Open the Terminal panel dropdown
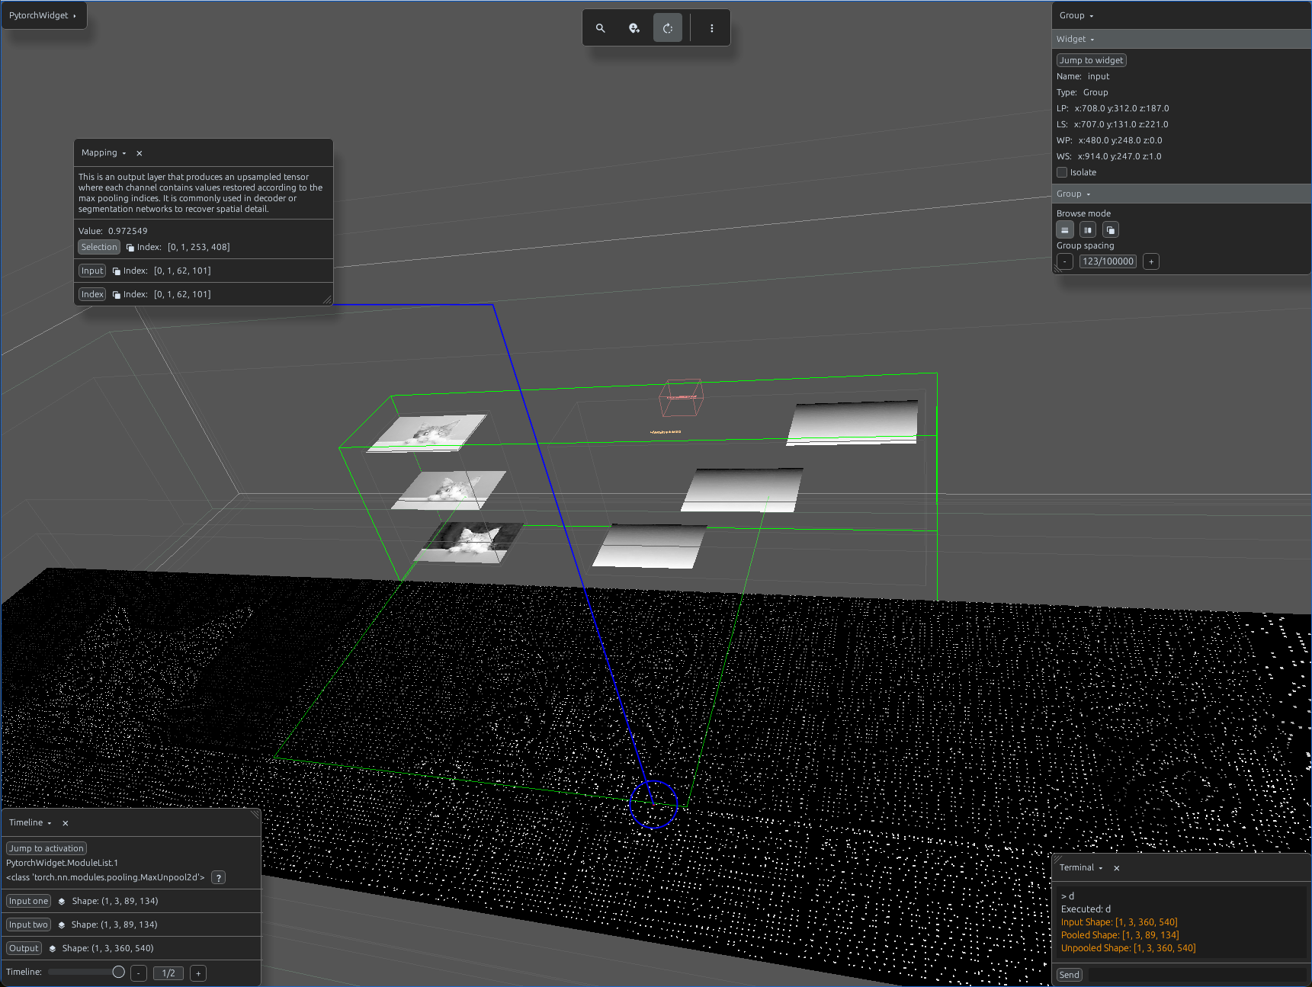The width and height of the screenshot is (1312, 987). click(x=1081, y=868)
